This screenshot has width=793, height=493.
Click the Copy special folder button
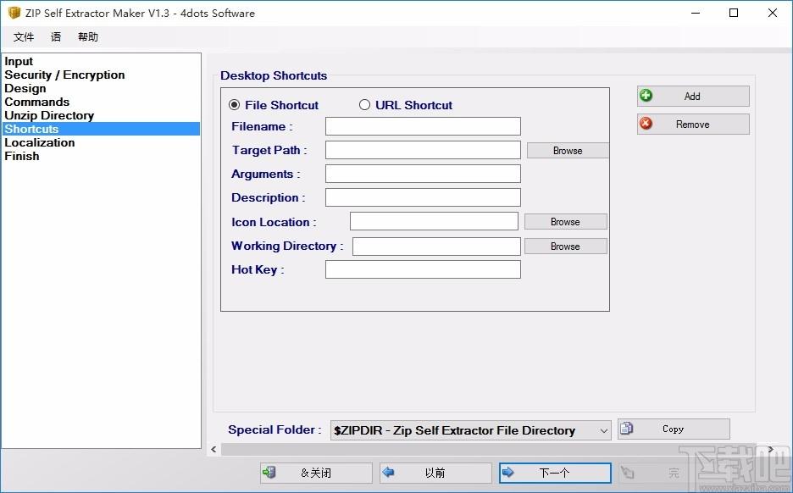click(674, 429)
